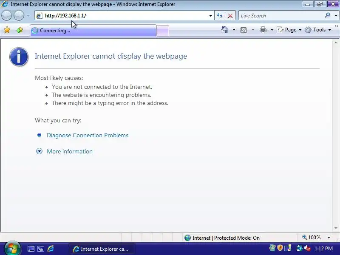Screen dimensions: 340x255
Task: Click the Add to Favorites icon
Action: click(20, 30)
